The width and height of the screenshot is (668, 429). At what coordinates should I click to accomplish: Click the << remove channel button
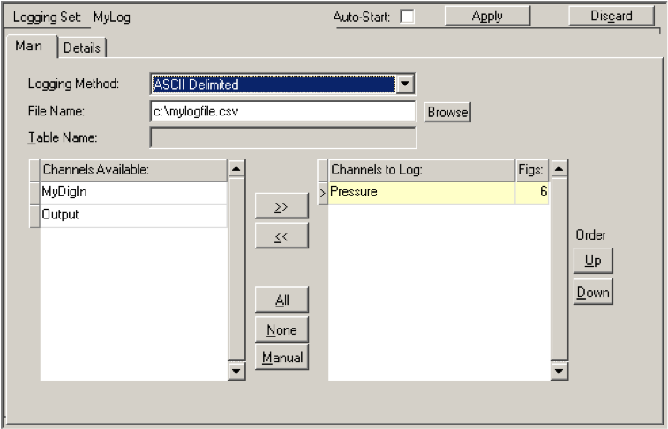pos(281,237)
